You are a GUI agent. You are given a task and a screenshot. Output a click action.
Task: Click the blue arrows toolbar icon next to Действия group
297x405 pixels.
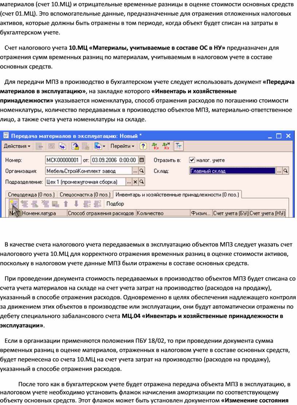click(62, 146)
